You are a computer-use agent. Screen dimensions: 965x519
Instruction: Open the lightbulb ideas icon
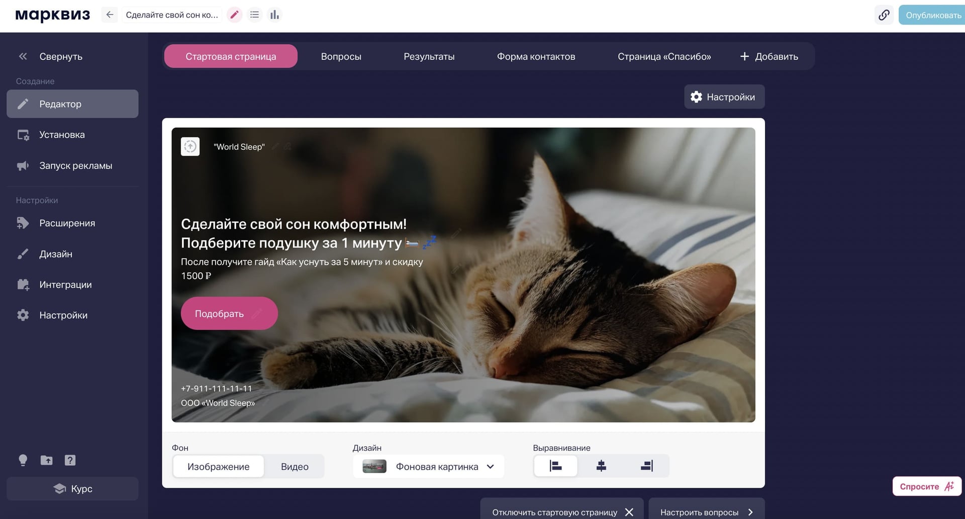(23, 460)
